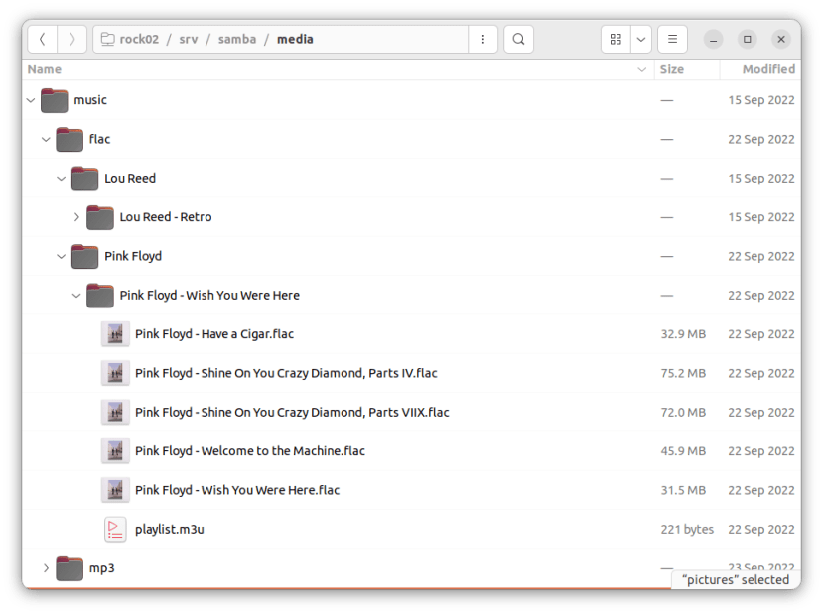Open the search magnifier button
This screenshot has width=823, height=614.
(518, 39)
